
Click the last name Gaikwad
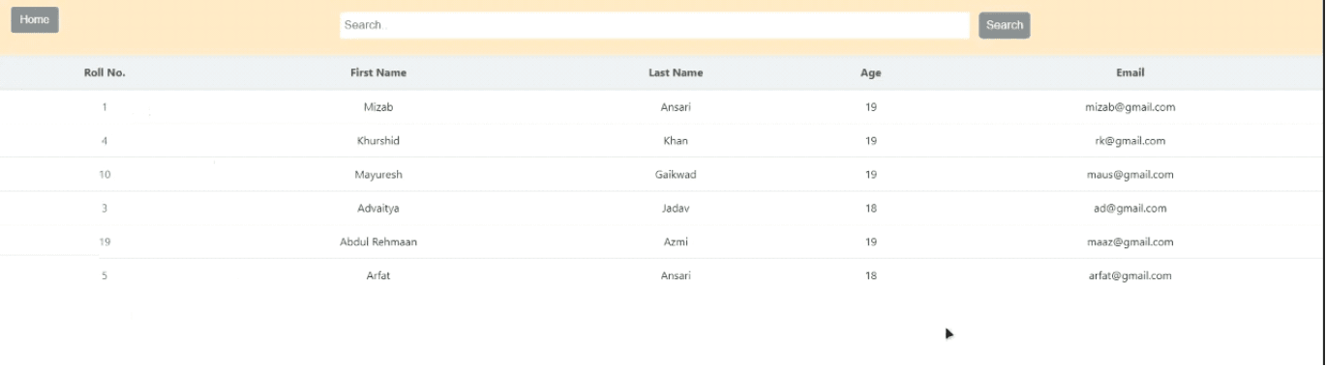676,175
